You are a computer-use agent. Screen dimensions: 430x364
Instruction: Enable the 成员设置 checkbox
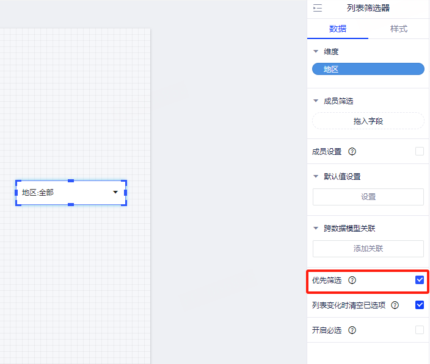click(x=420, y=151)
